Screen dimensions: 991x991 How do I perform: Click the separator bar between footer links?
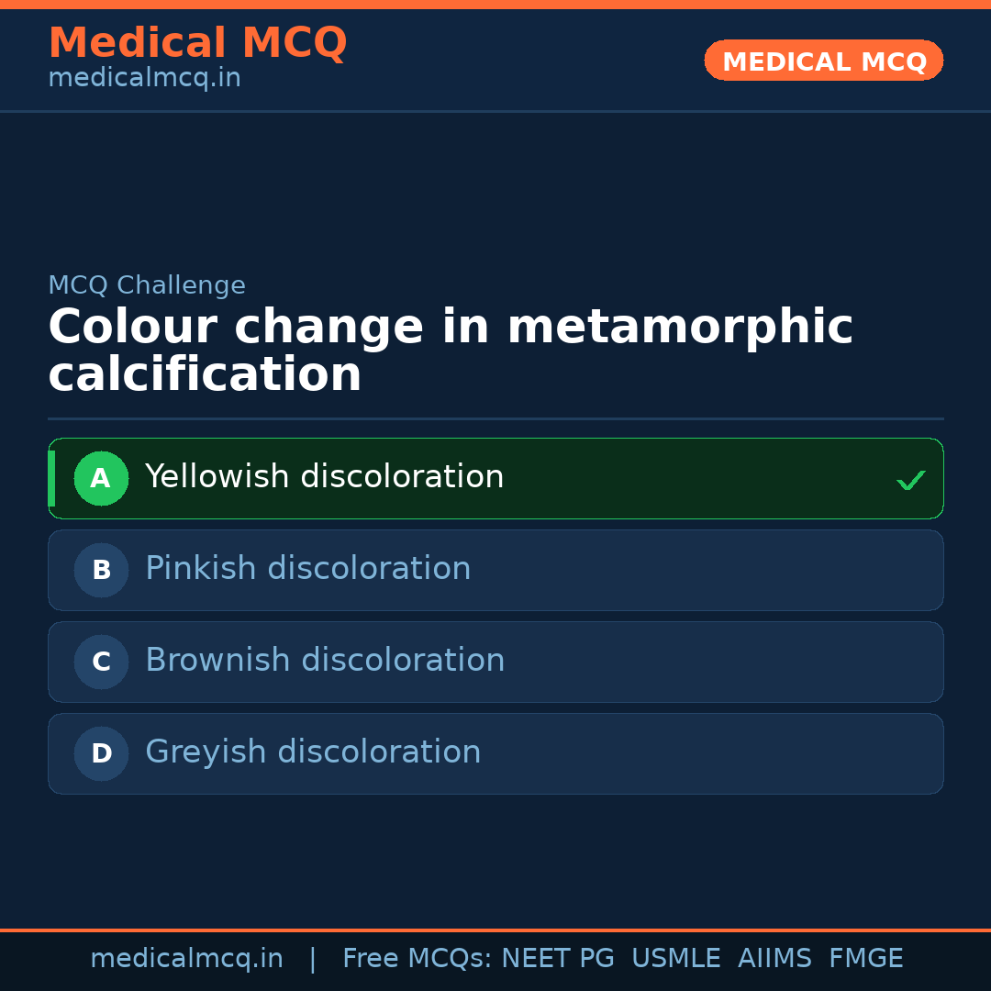(x=313, y=958)
